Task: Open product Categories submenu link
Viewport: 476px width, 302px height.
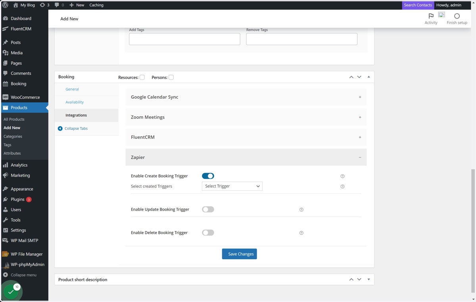Action: coord(13,136)
